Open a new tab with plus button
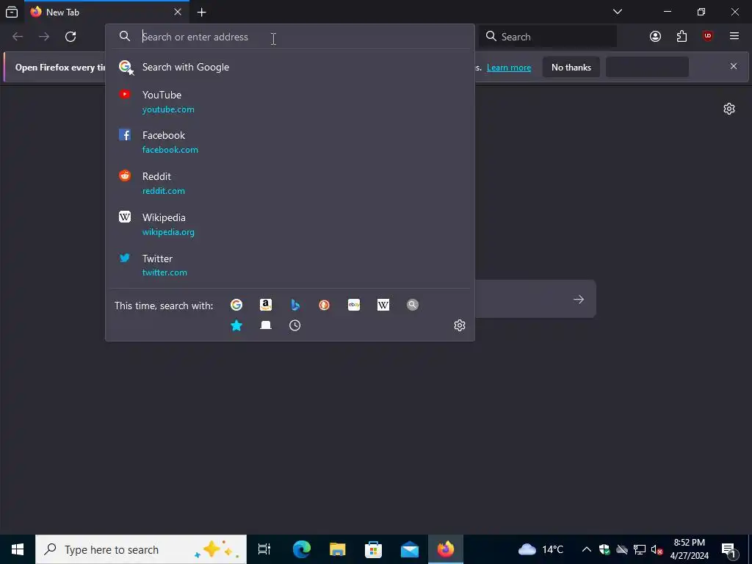Image resolution: width=752 pixels, height=564 pixels. tap(202, 12)
